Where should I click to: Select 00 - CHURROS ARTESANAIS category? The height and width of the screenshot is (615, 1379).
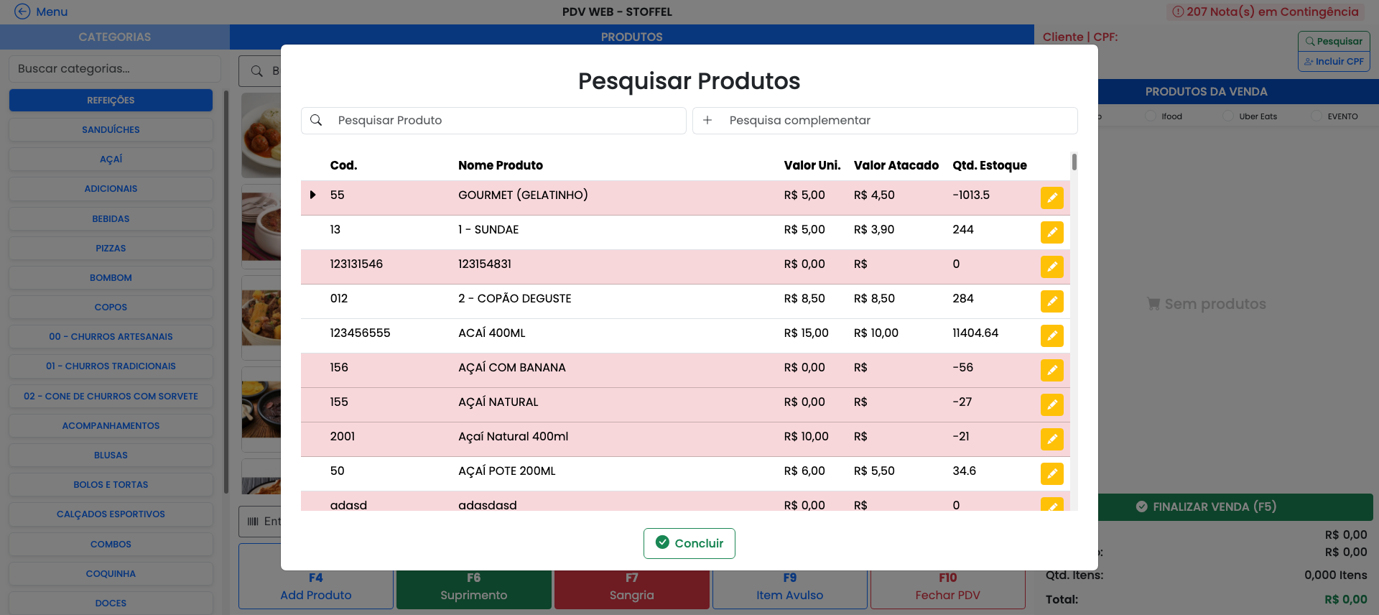tap(111, 336)
